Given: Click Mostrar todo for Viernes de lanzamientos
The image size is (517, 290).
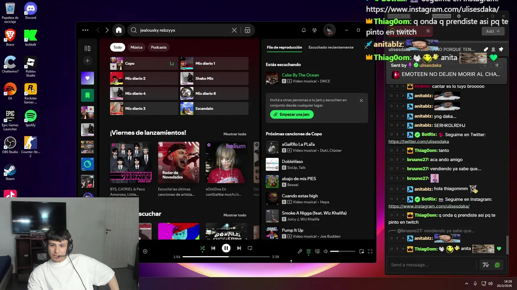Looking at the screenshot, I should (x=235, y=134).
